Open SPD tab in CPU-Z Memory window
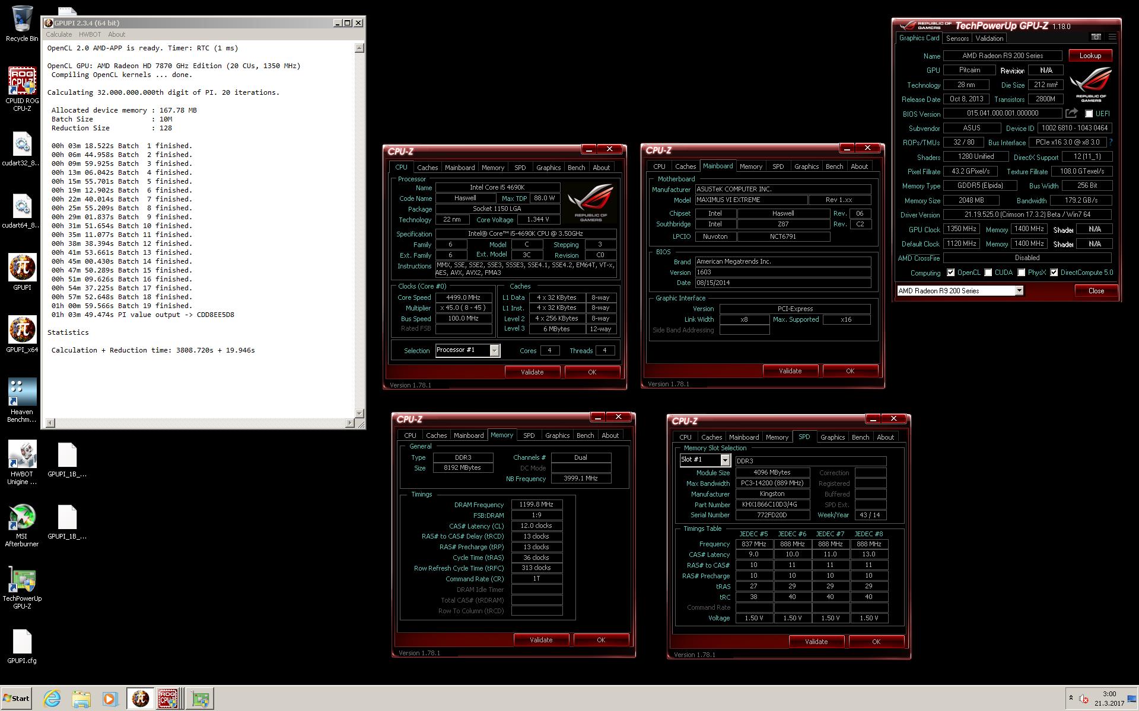The width and height of the screenshot is (1139, 711). tap(529, 435)
